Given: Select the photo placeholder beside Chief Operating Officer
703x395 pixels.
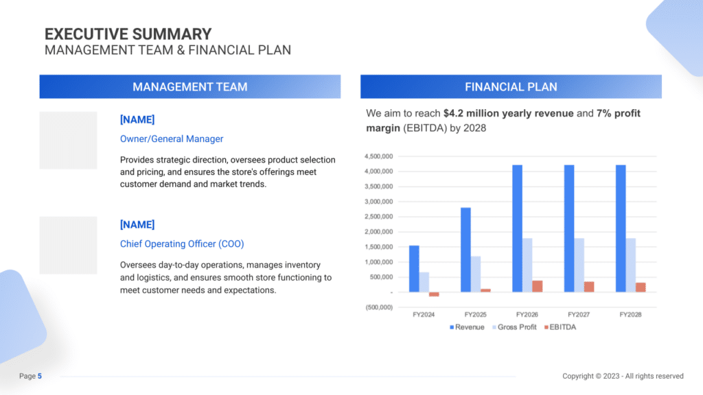Looking at the screenshot, I should (x=68, y=246).
